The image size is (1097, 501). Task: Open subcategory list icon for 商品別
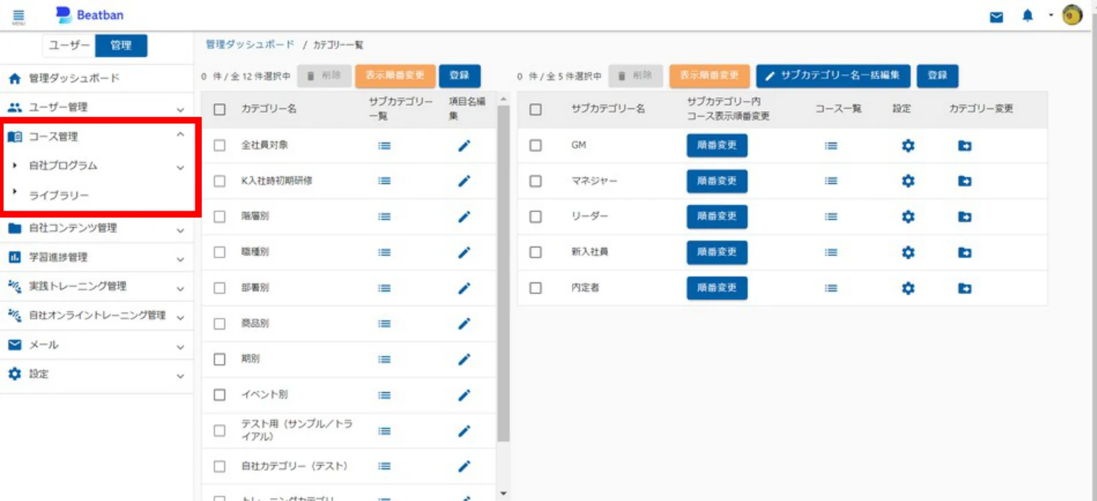pos(384,324)
